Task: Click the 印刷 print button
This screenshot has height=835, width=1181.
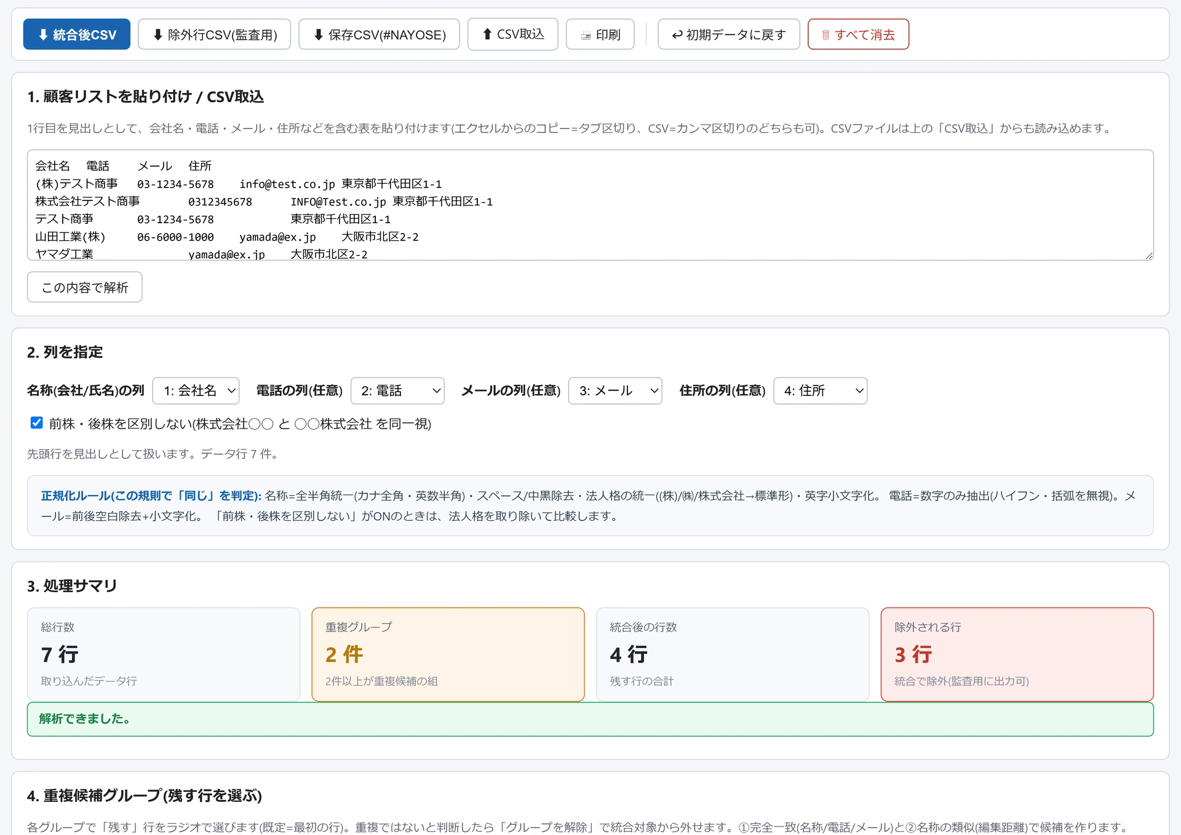Action: [600, 34]
